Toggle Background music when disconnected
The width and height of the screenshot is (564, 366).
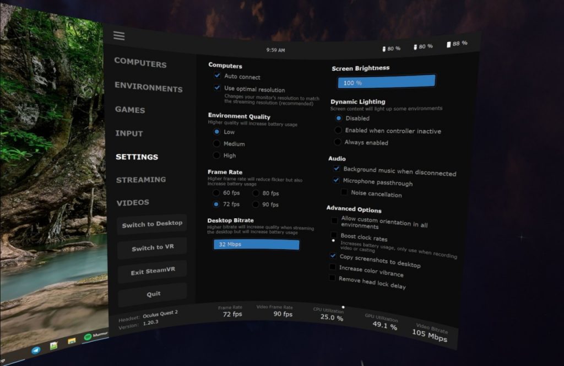click(337, 169)
